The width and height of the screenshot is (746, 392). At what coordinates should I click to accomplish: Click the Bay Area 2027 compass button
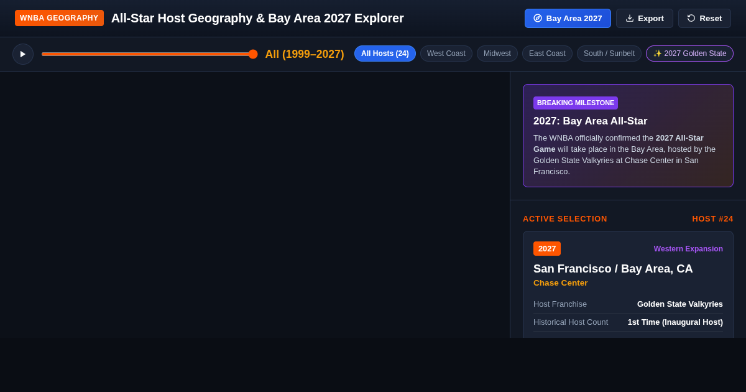(x=568, y=19)
